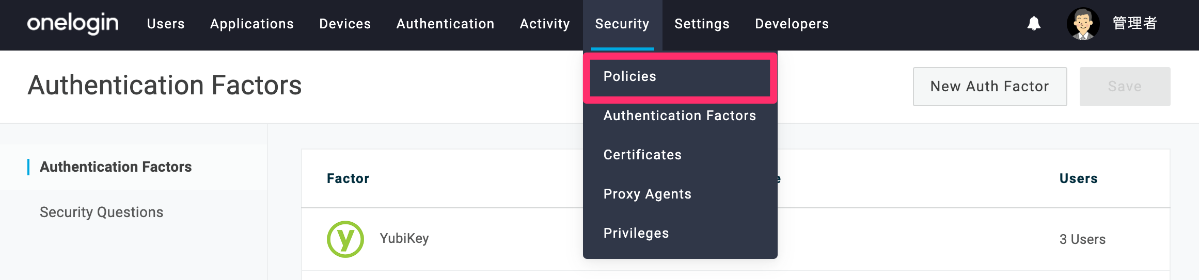
Task: Click the YubiKey logo icon
Action: [345, 239]
